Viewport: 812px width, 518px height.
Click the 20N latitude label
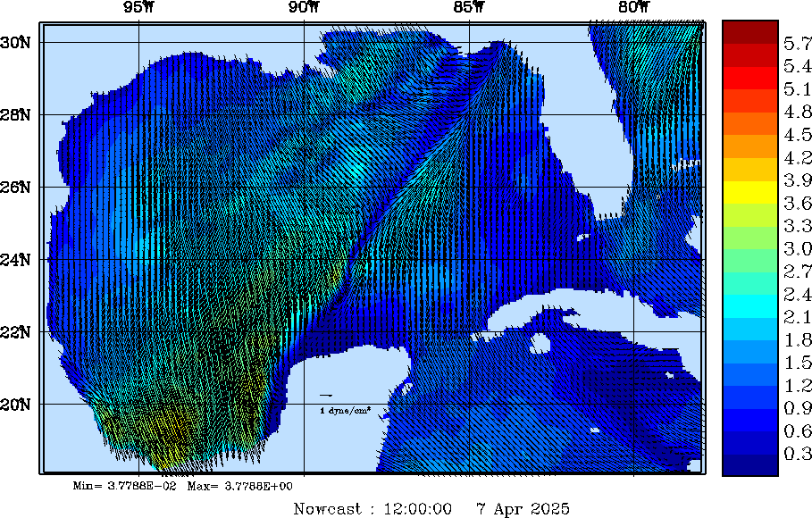[x=15, y=404]
